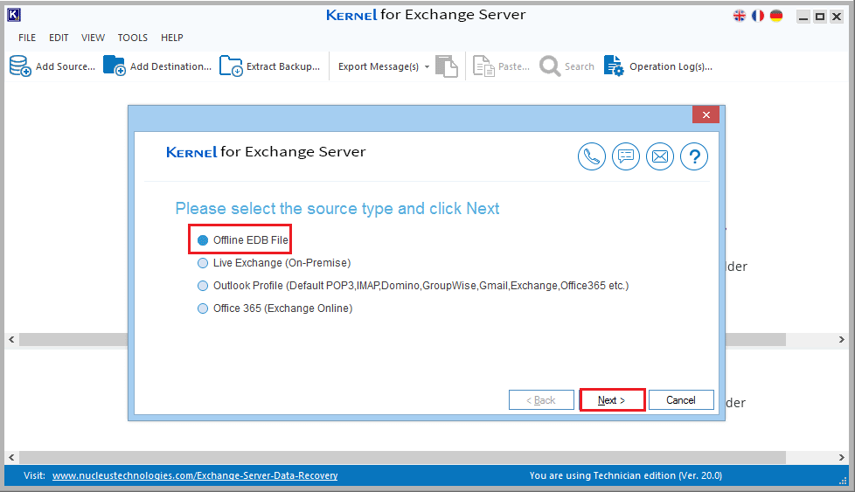Click upper horizontal scrollbar right arrow

coord(841,339)
